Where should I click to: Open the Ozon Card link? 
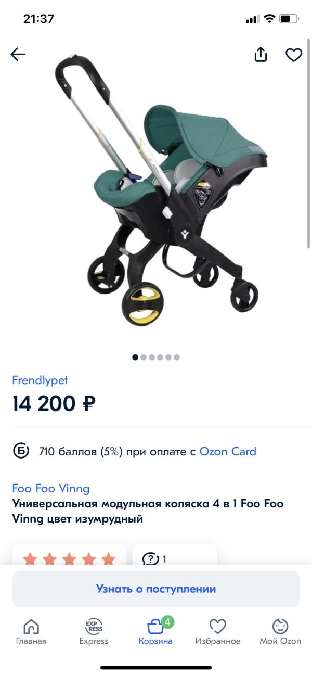click(x=228, y=451)
